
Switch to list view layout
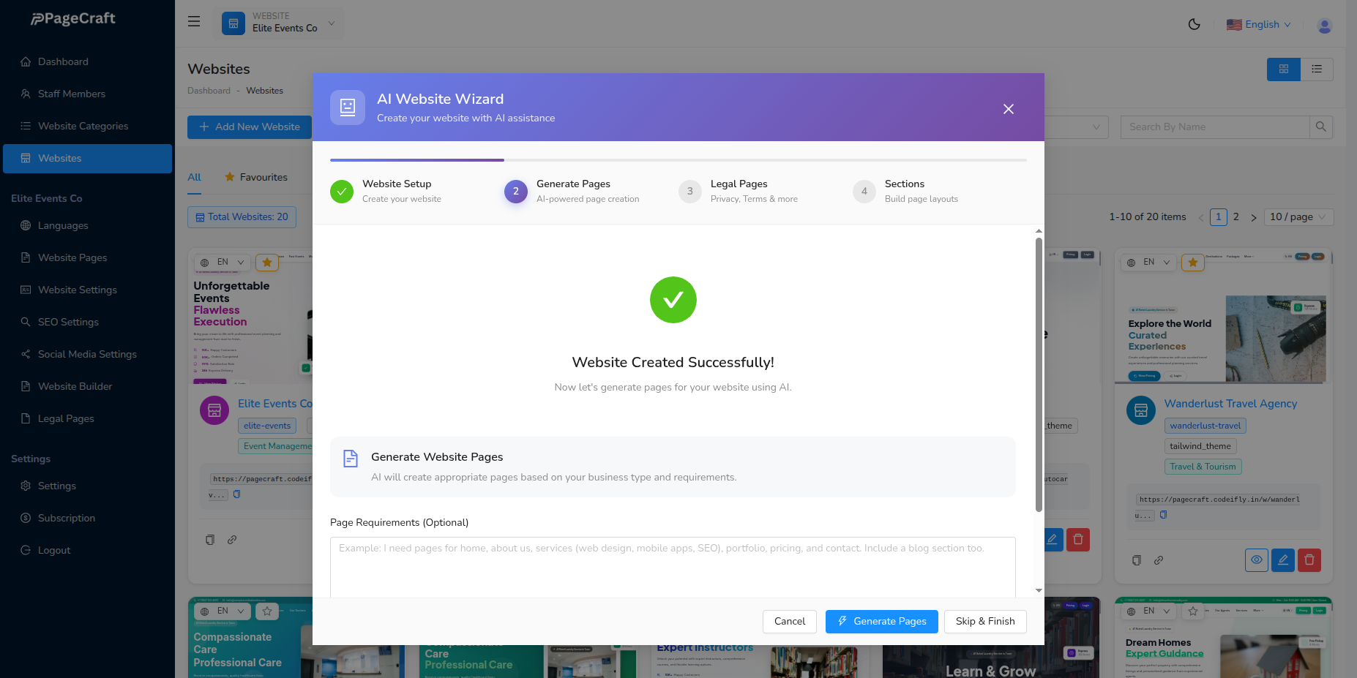click(1317, 69)
